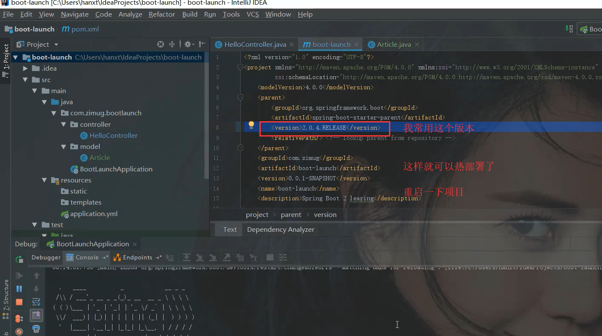Open the Refactor menu
602x336 pixels.
click(x=161, y=14)
